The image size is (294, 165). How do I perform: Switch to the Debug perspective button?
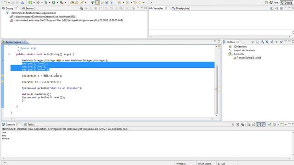[x=287, y=2]
